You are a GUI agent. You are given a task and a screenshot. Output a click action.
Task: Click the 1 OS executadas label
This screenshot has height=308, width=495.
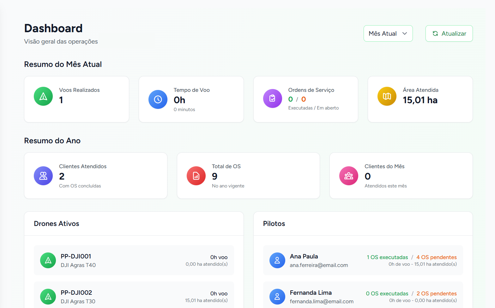click(387, 257)
